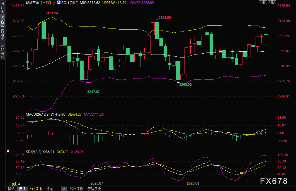Click the red sun icon near KDJ
Image resolution: width=296 pixels, height=191 pixels.
click(8, 151)
